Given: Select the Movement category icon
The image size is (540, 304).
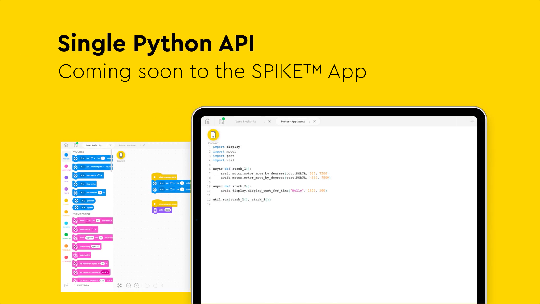Looking at the screenshot, I should coord(66,166).
